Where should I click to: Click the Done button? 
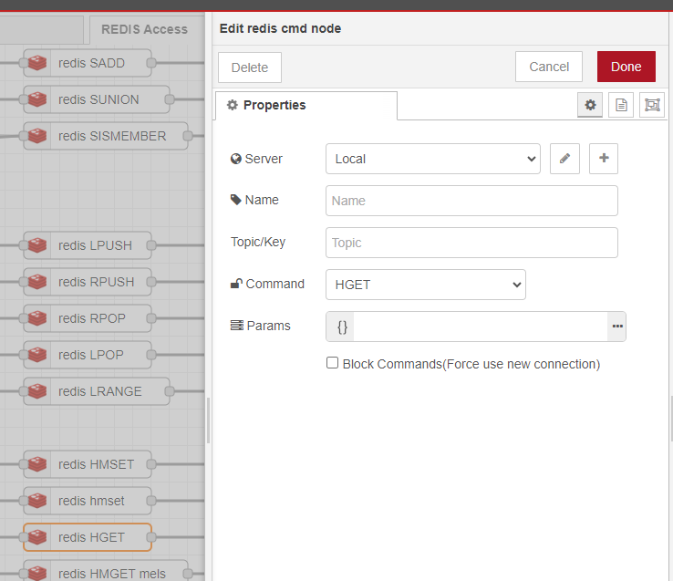point(626,67)
